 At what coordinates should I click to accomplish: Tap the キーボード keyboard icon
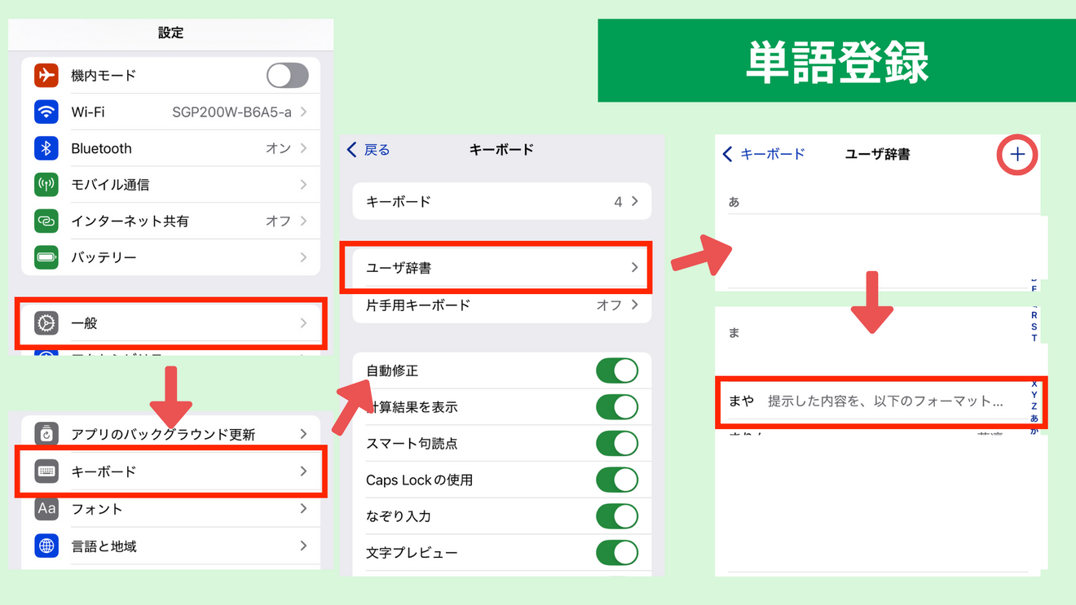pos(46,471)
